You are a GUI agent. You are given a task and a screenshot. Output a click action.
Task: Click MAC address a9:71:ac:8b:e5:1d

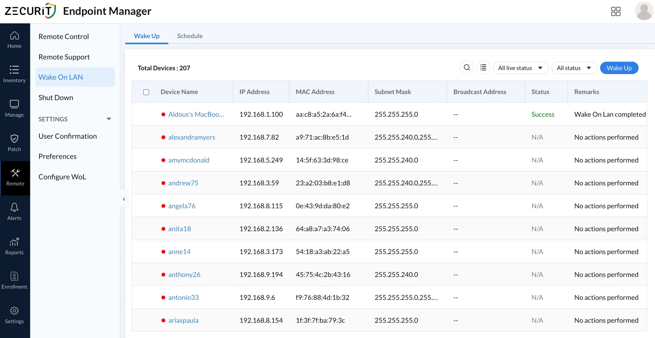click(x=322, y=137)
